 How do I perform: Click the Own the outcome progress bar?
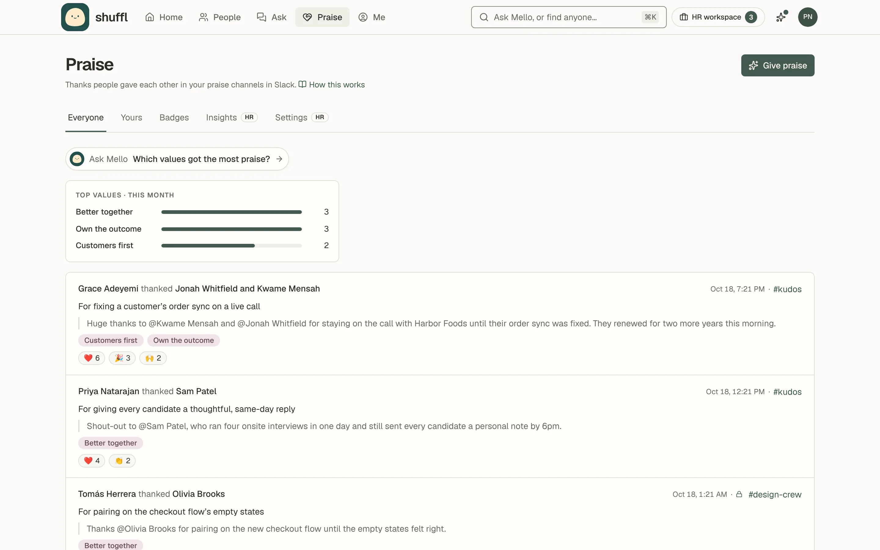click(x=231, y=229)
